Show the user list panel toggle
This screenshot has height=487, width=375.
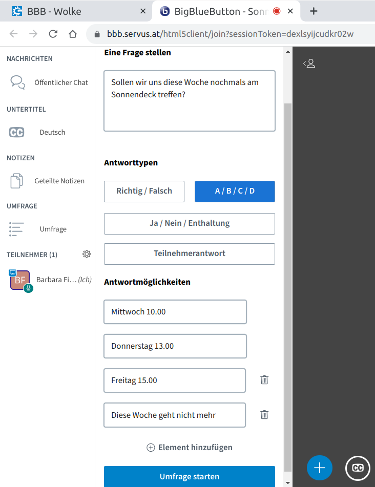tap(309, 63)
